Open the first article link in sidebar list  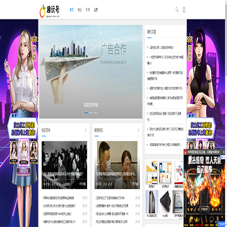tap(161, 47)
